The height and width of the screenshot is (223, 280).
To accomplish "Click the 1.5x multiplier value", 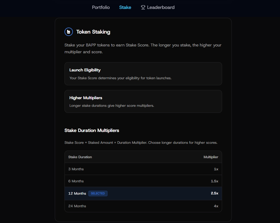I will tap(214, 181).
